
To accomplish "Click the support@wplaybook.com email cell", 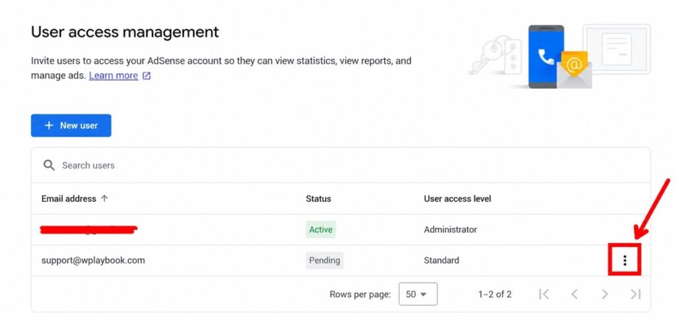I will pyautogui.click(x=93, y=260).
